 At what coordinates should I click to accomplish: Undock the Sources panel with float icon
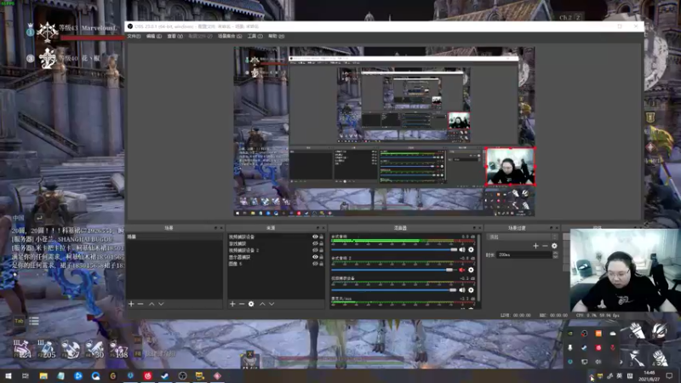pos(318,228)
